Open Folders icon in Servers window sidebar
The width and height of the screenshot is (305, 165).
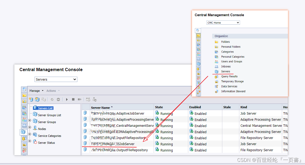coord(24,95)
